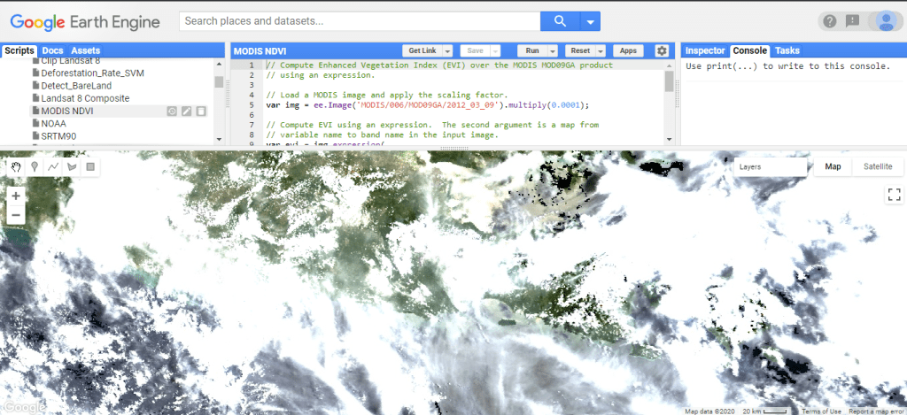Switch map to Satellite view

point(878,166)
